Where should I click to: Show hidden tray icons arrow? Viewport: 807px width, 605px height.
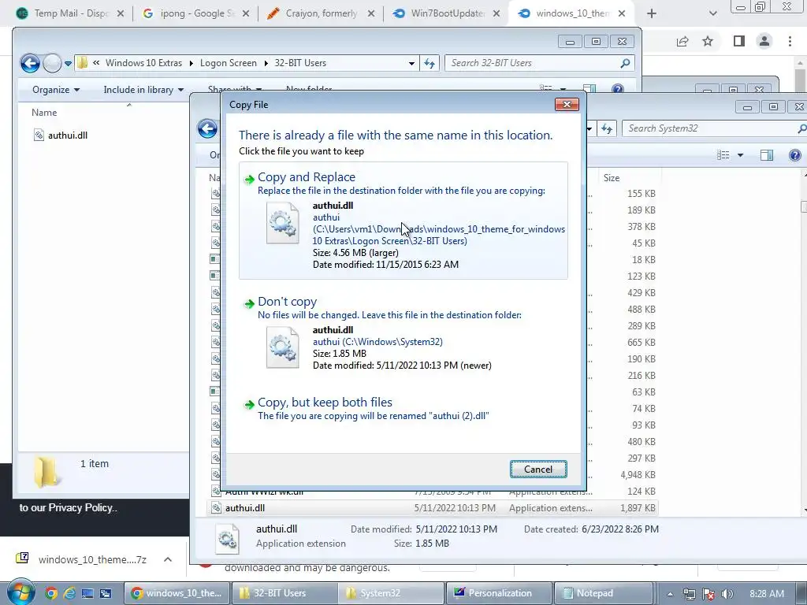(670, 594)
